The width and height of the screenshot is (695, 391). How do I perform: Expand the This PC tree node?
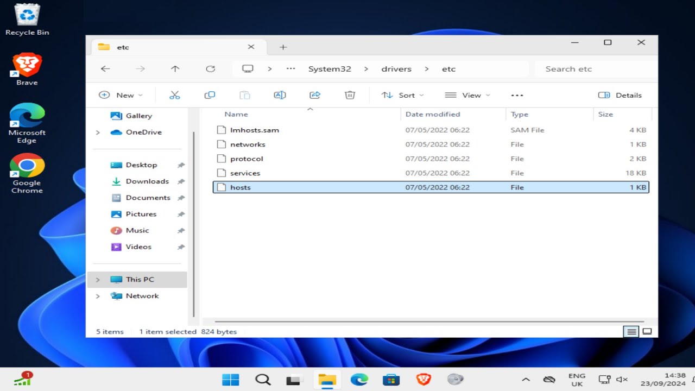coord(98,280)
